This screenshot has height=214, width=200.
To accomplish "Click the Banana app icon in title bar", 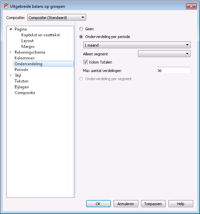I will pos(6,6).
